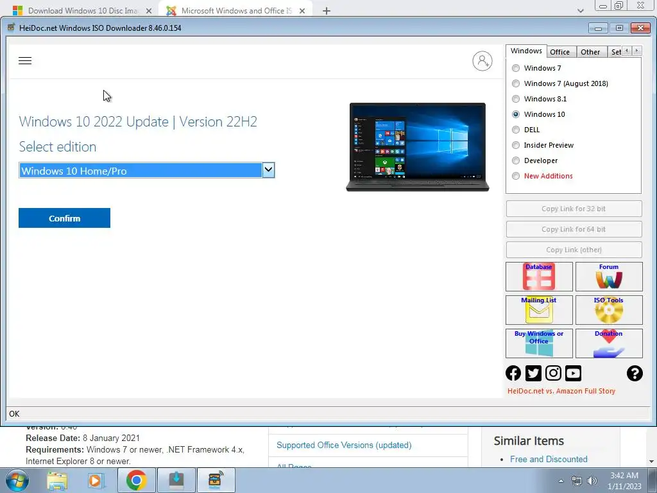Open HeiDoc Twitter page icon

click(533, 373)
